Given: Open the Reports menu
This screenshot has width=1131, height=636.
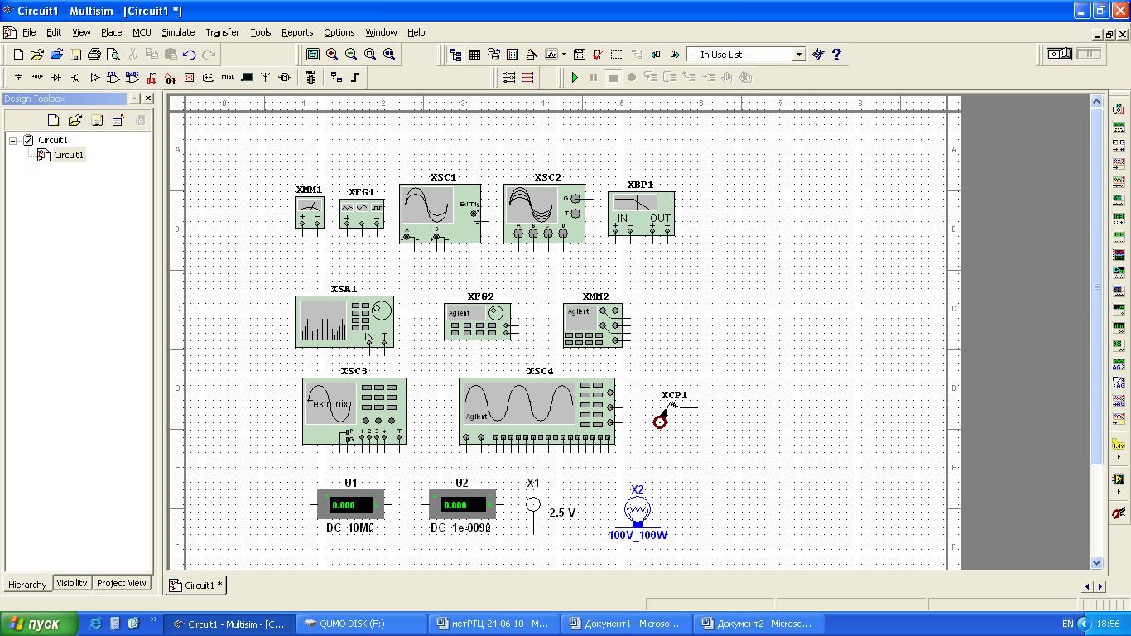Looking at the screenshot, I should coord(297,32).
